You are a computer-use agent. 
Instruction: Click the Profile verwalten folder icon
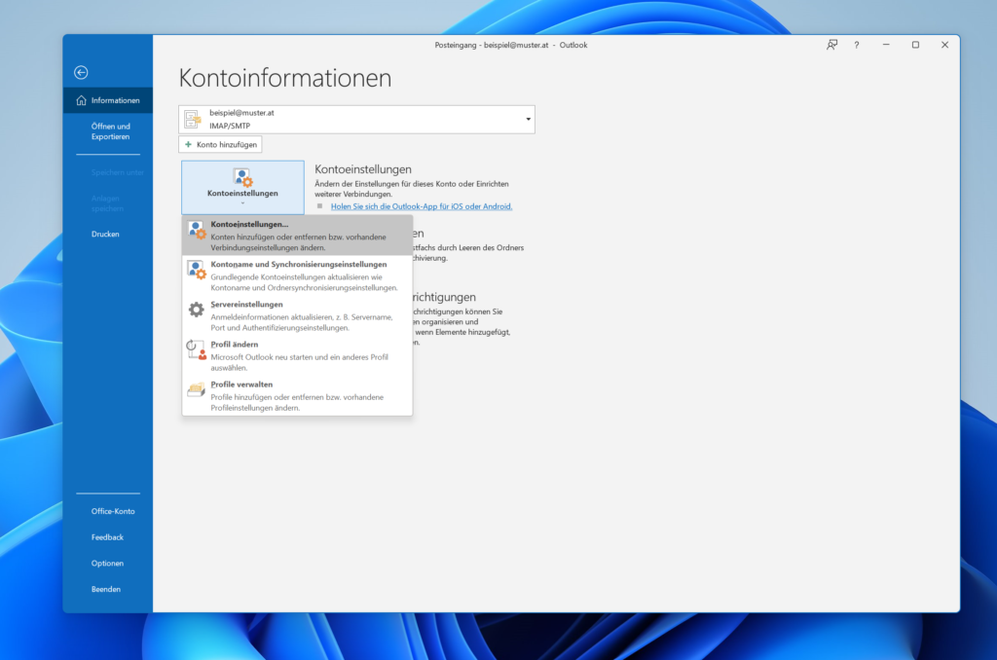(x=195, y=388)
